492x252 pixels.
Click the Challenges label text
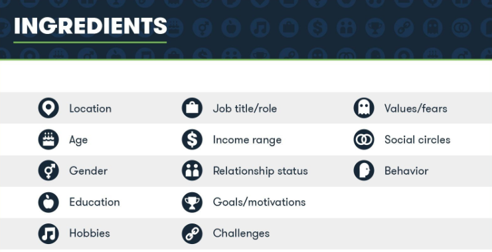coord(241,234)
